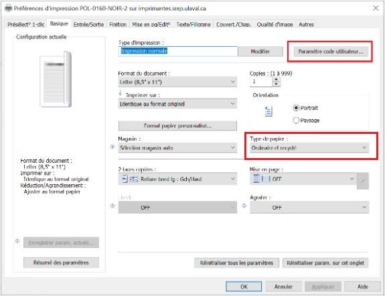Click info icon beside Livret dropdown
Image resolution: width=385 pixels, height=296 pixels.
pyautogui.click(x=112, y=206)
